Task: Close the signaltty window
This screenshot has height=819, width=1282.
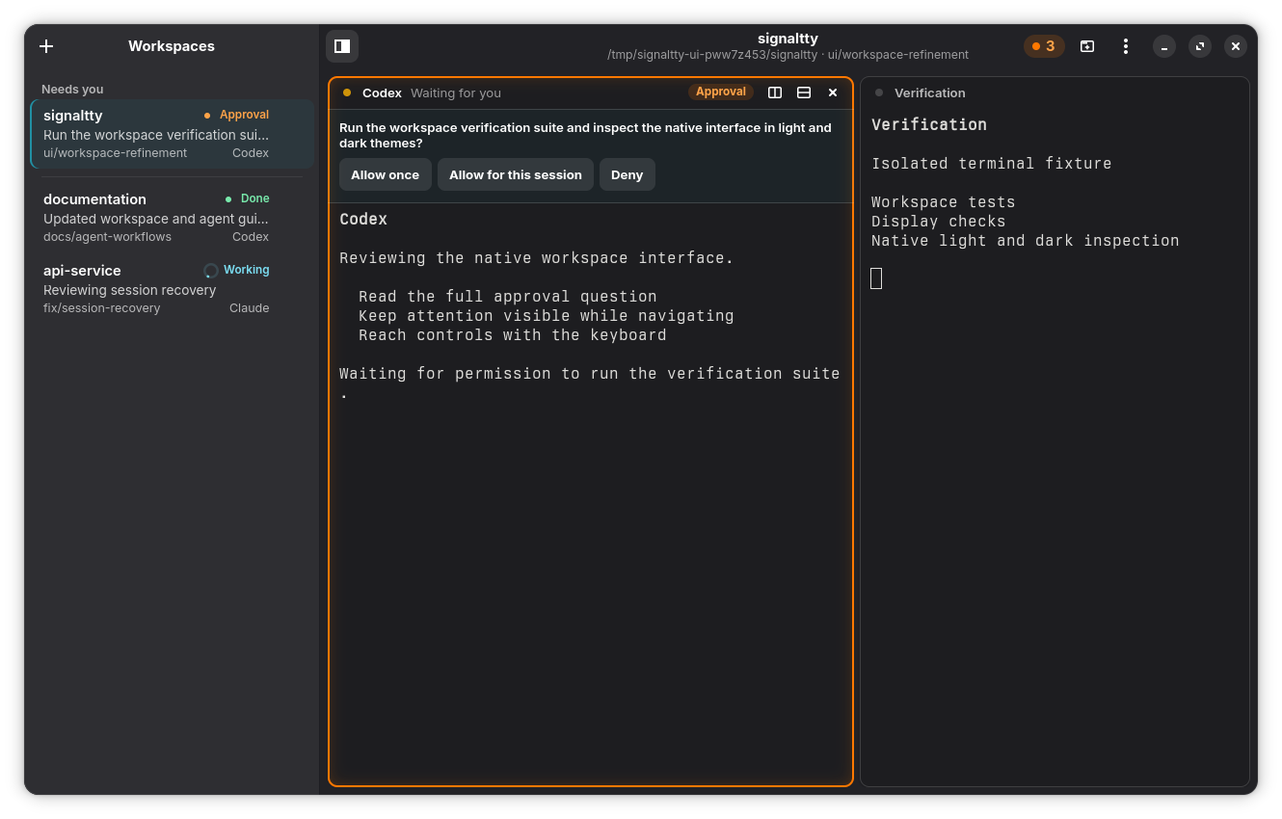Action: point(1236,46)
